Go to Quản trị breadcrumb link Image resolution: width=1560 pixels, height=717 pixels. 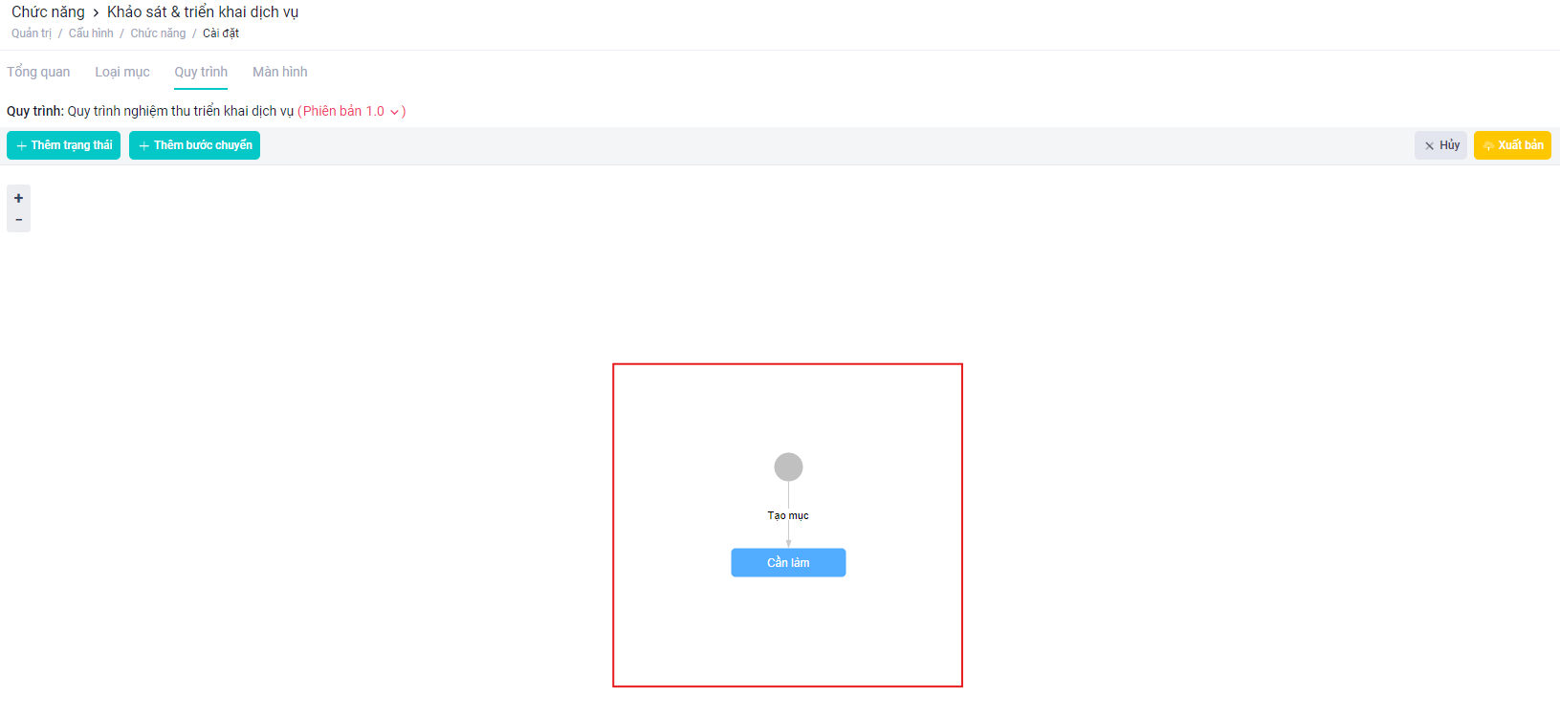pos(32,33)
